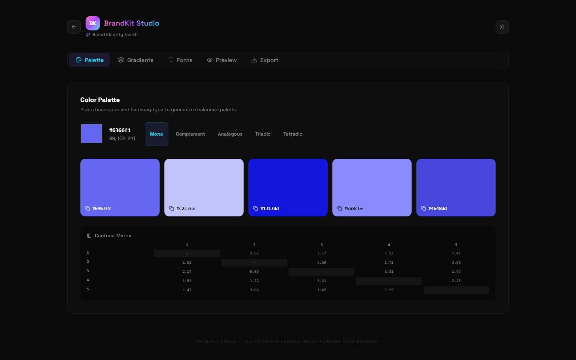Click the #4648dd indigo swatch
The image size is (576, 360).
coord(456,188)
